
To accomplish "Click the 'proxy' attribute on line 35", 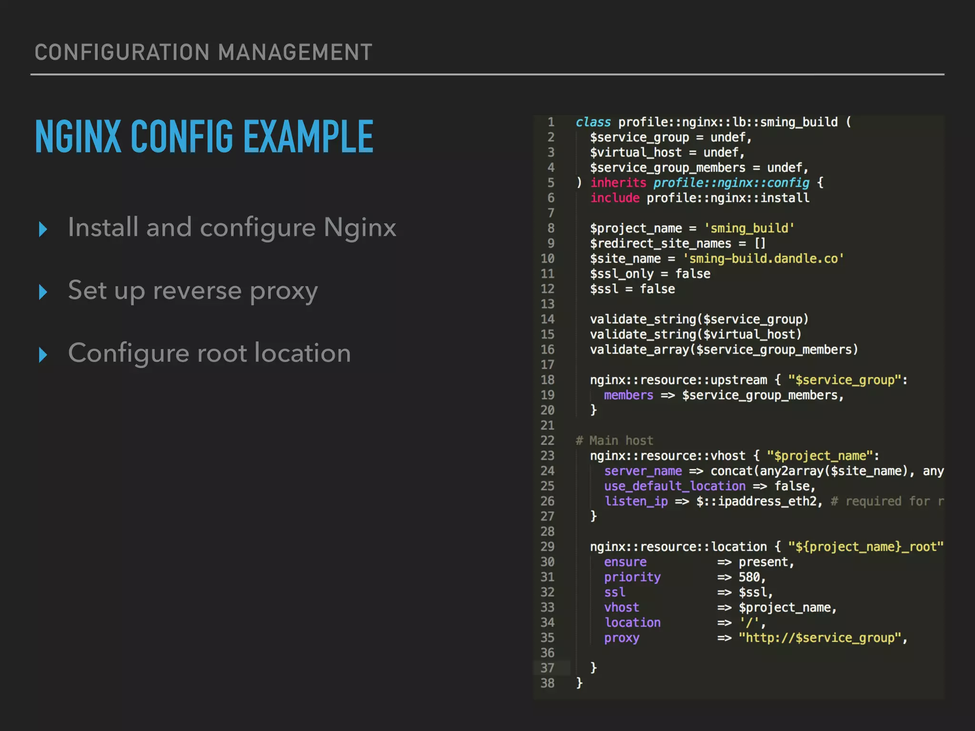I will 621,638.
